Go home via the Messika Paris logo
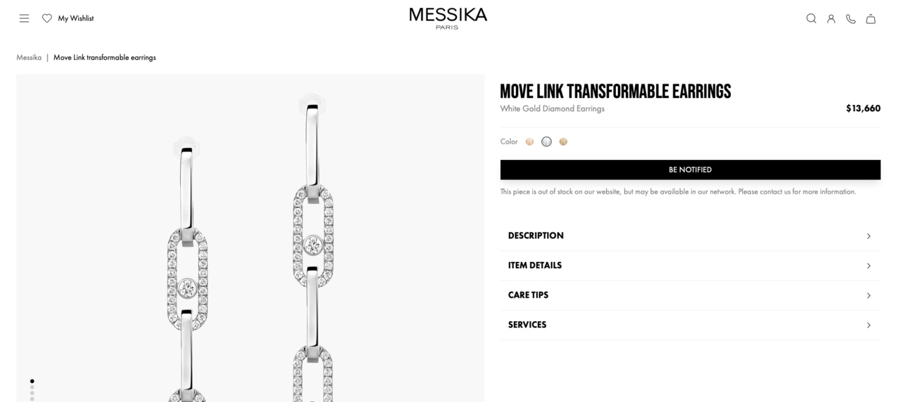901x402 pixels. coord(448,18)
